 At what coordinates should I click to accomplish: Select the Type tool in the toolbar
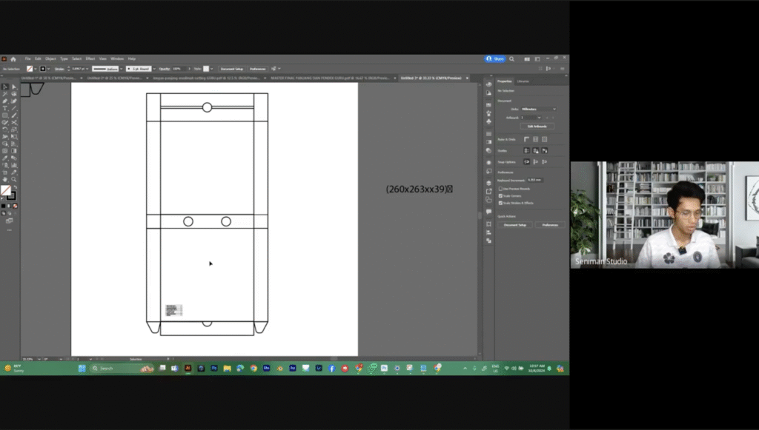(x=5, y=108)
